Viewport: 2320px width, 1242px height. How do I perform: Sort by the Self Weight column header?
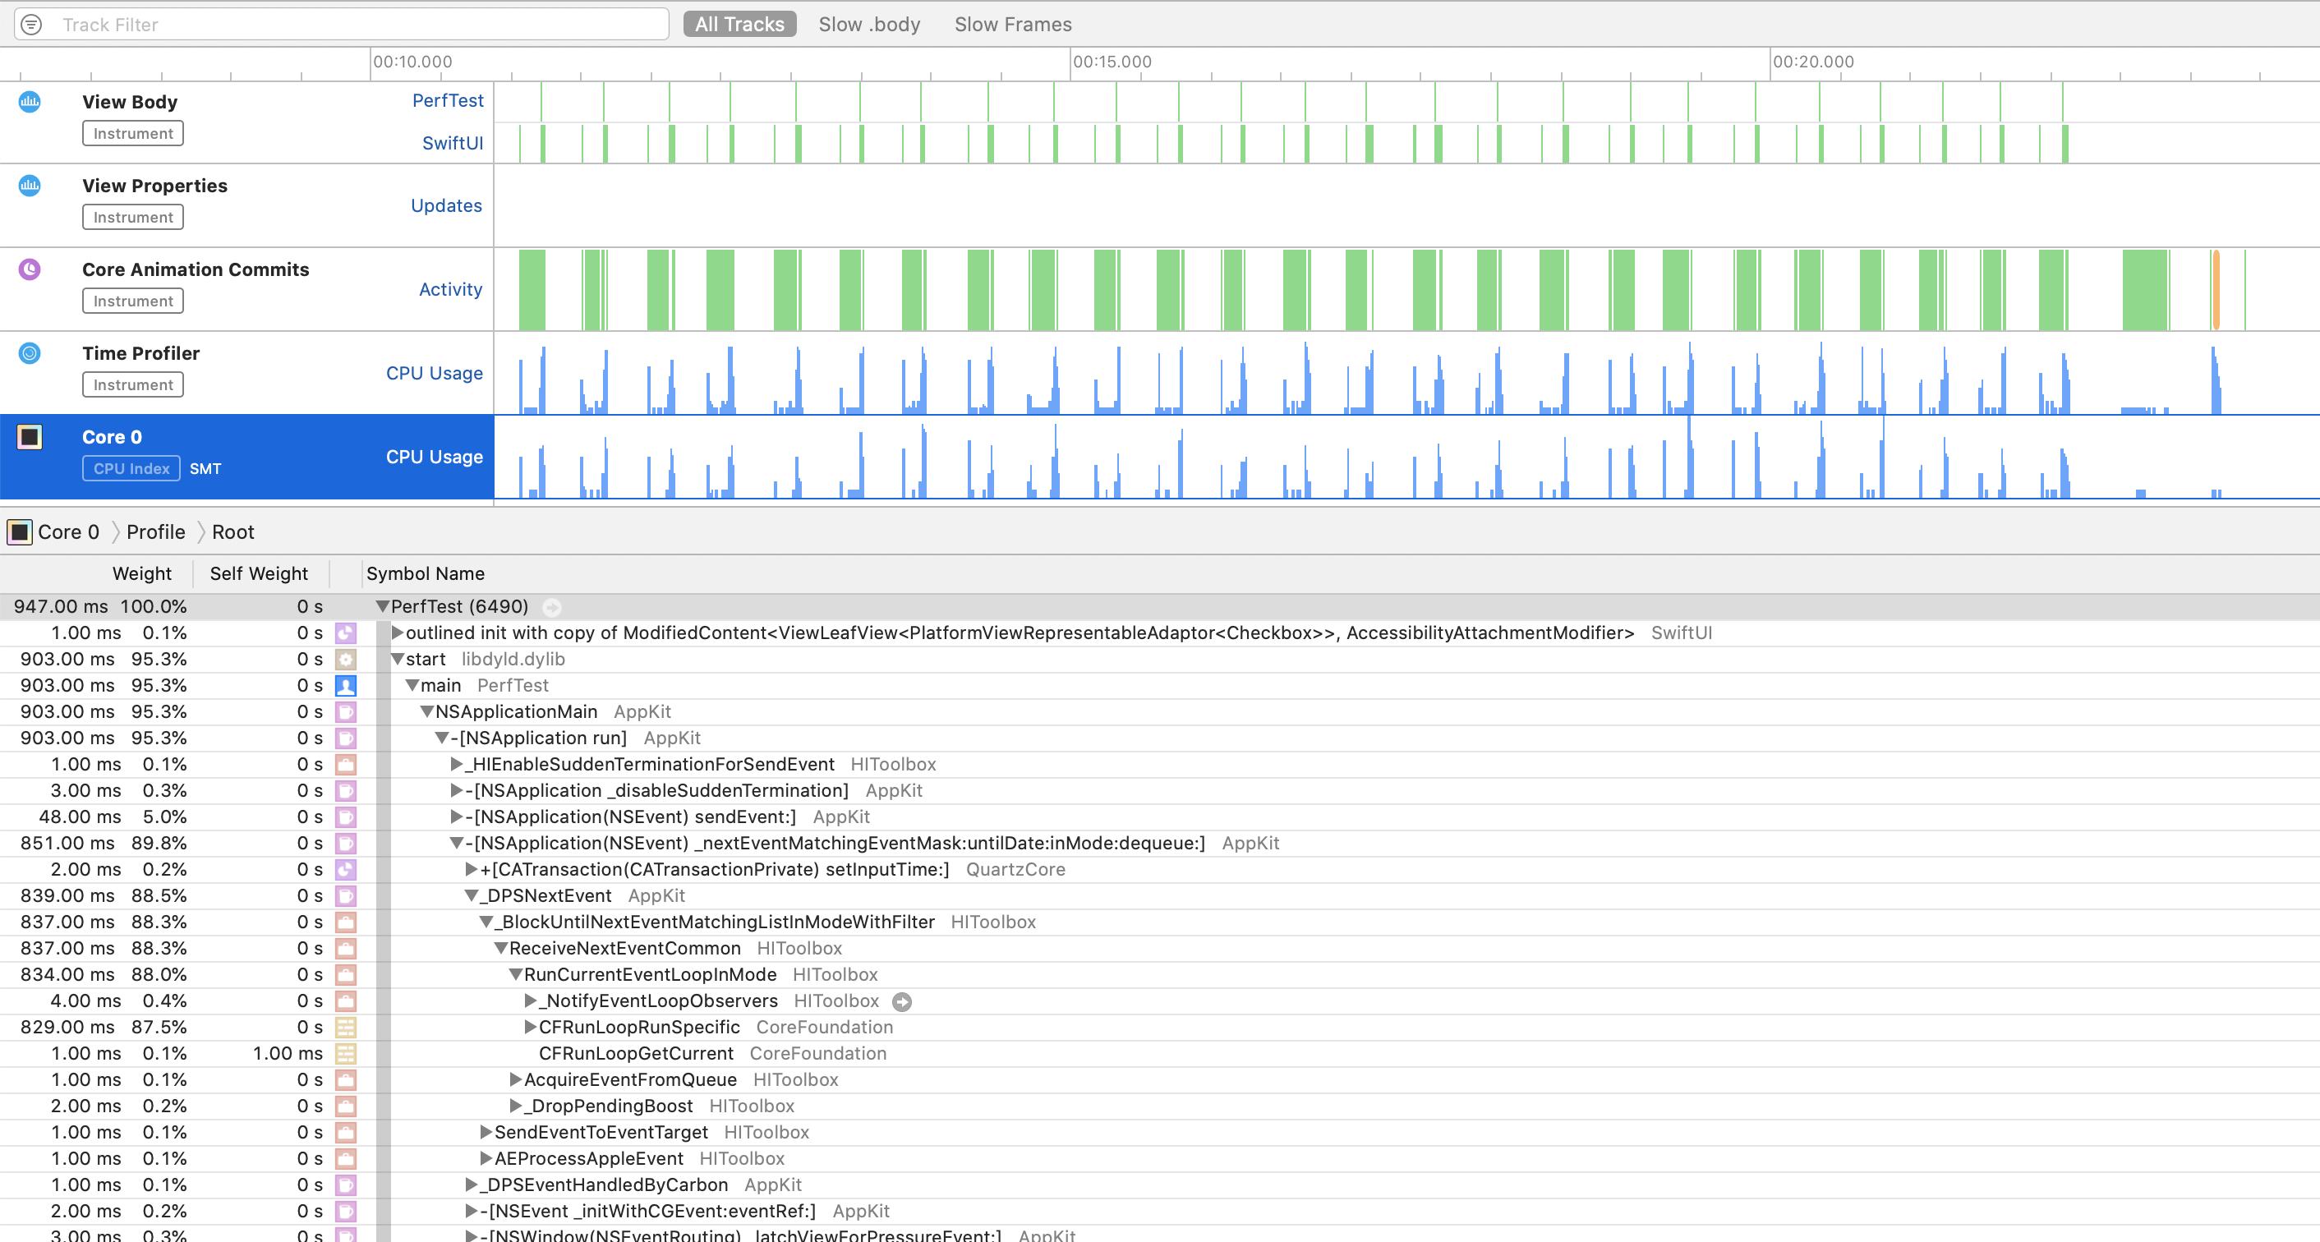tap(259, 573)
